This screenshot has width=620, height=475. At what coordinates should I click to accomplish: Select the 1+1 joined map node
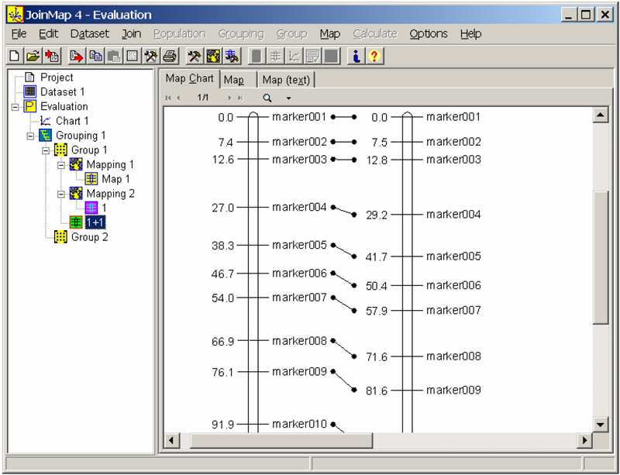click(x=95, y=222)
